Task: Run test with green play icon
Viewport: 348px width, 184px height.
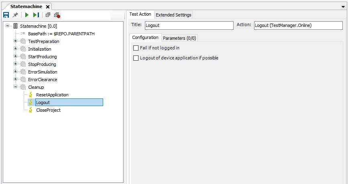Action: (x=27, y=15)
